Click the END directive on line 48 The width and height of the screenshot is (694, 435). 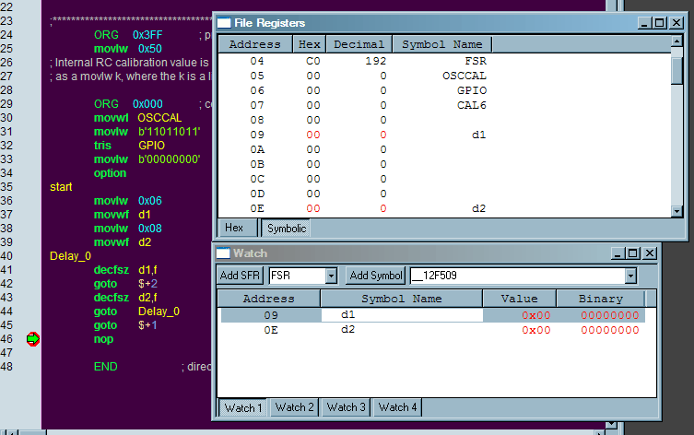pos(105,367)
